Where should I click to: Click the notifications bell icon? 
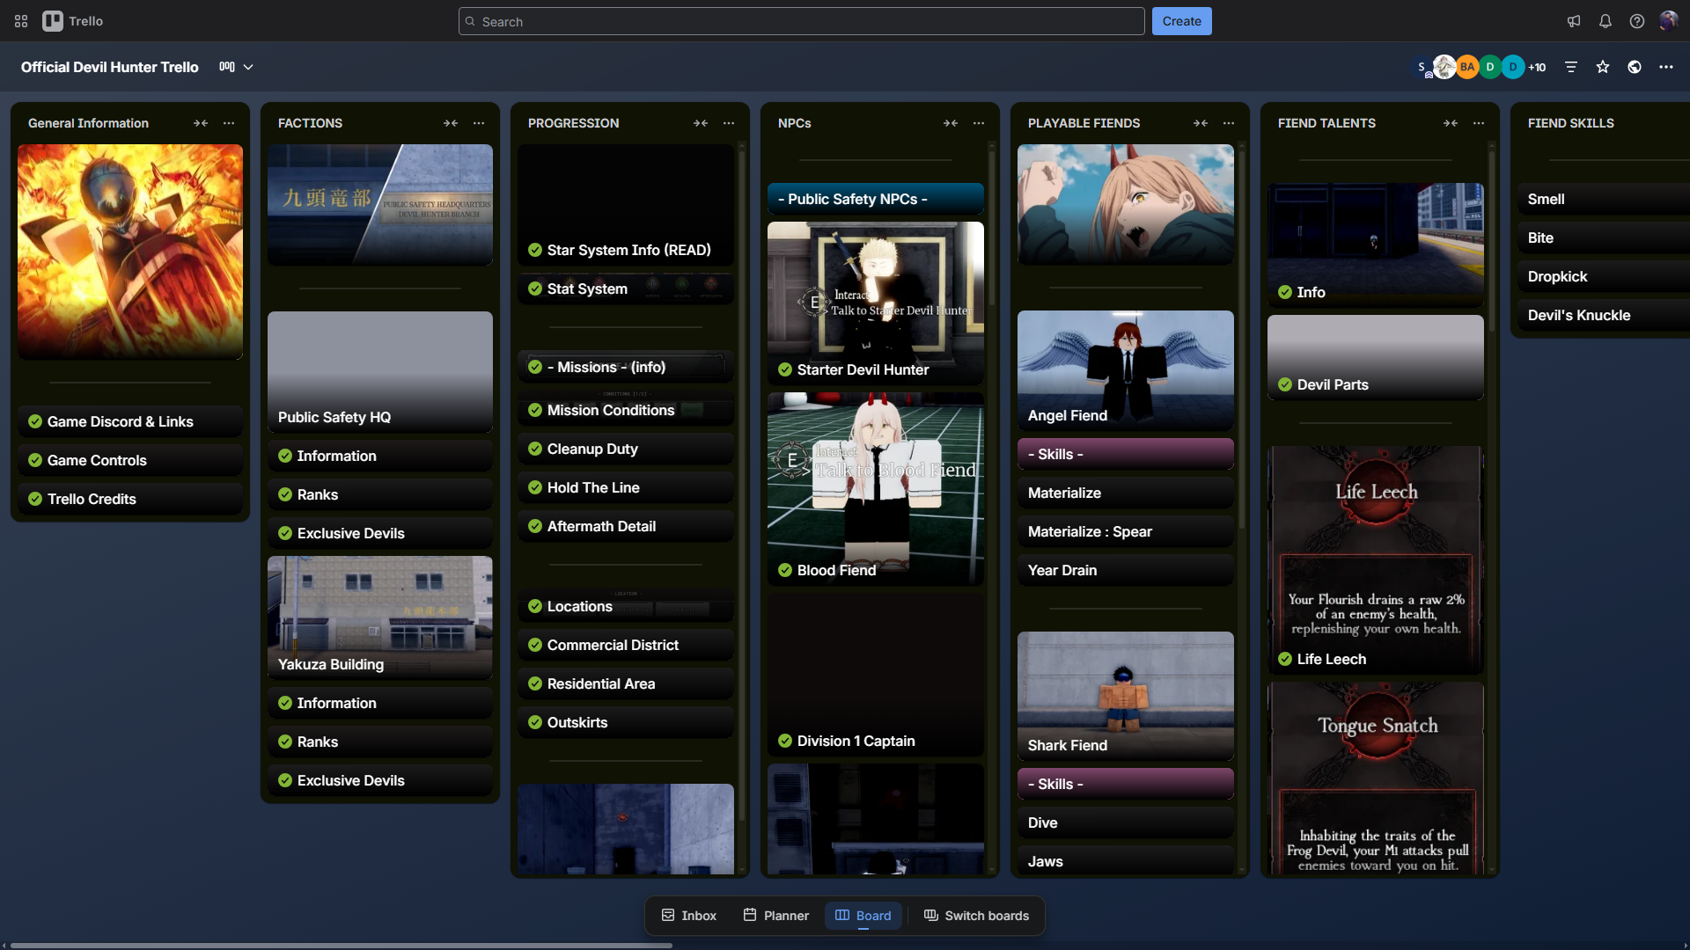[x=1605, y=21]
